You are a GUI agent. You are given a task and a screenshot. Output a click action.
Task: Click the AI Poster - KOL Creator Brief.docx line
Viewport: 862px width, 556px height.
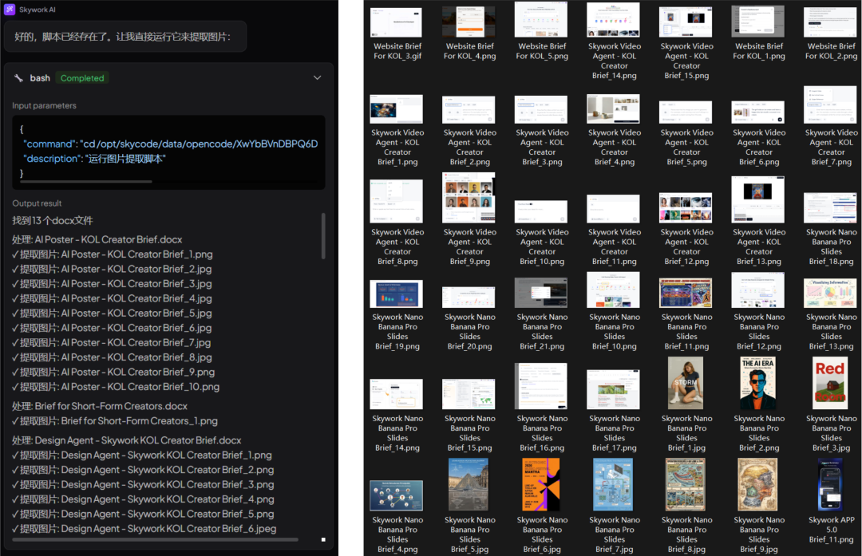tap(97, 239)
